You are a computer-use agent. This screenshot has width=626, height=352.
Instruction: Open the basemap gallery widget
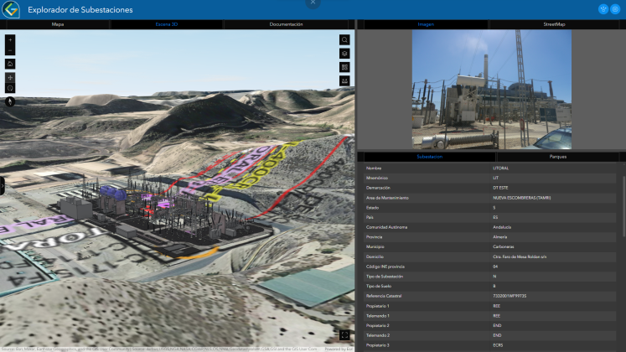(344, 67)
